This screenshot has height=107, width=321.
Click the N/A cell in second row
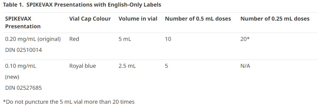(245, 66)
